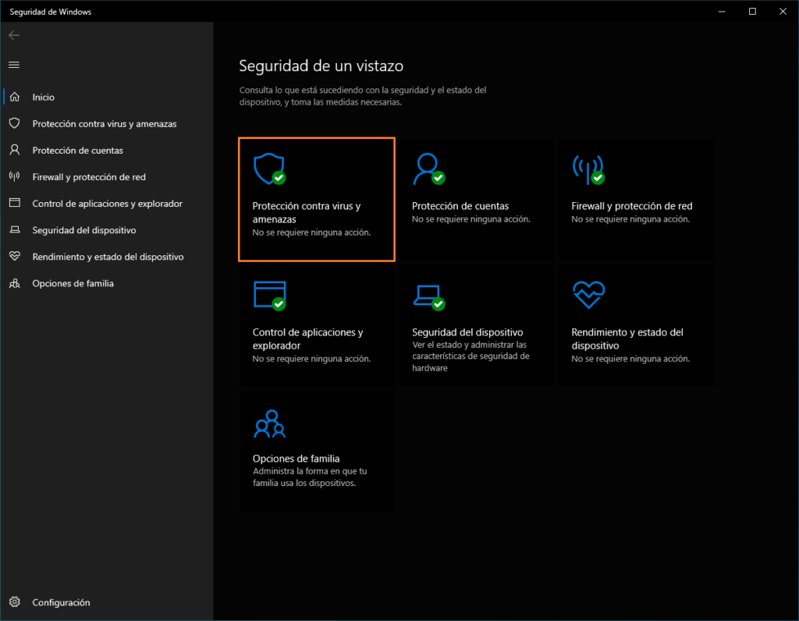Click the app and browser control window icon

(268, 294)
